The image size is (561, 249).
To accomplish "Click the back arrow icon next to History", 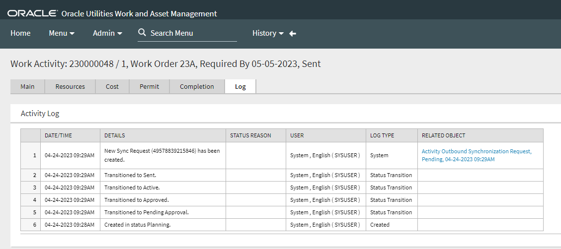I will 293,33.
